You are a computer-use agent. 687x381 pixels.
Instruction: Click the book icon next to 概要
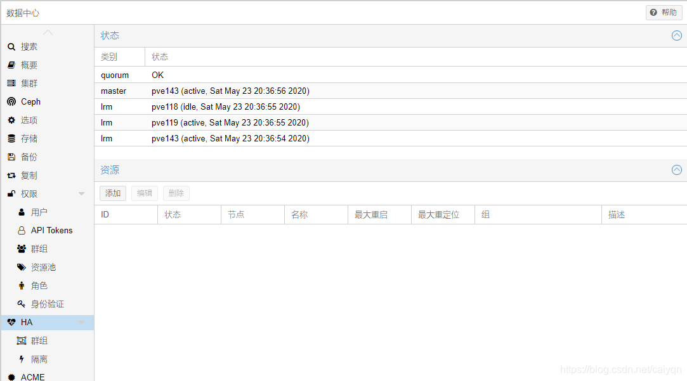(11, 65)
